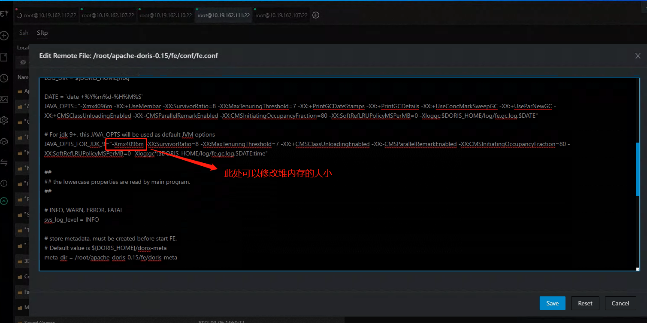The width and height of the screenshot is (647, 323).
Task: Click the meta_dir path line
Action: [x=111, y=257]
